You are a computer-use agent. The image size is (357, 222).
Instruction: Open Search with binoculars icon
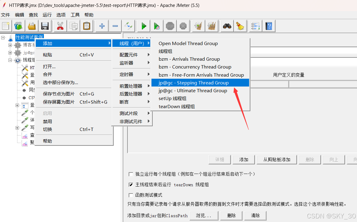tap(227, 26)
